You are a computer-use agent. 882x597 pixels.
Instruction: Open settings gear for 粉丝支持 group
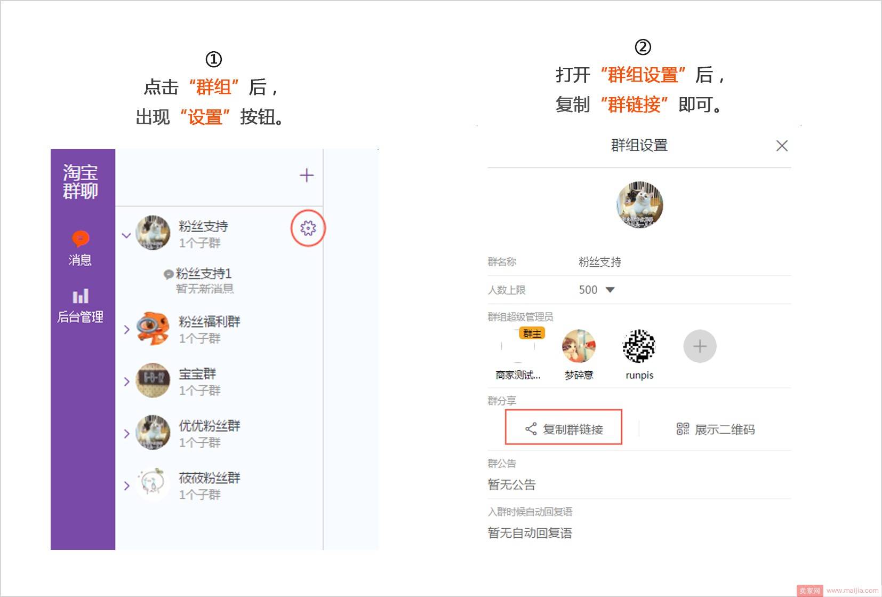308,228
